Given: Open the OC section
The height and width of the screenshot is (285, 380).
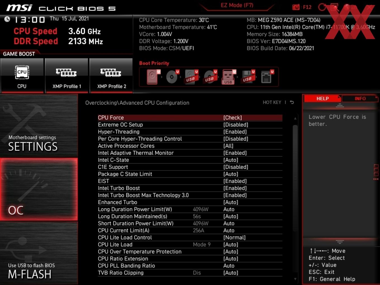Looking at the screenshot, I should (x=39, y=189).
